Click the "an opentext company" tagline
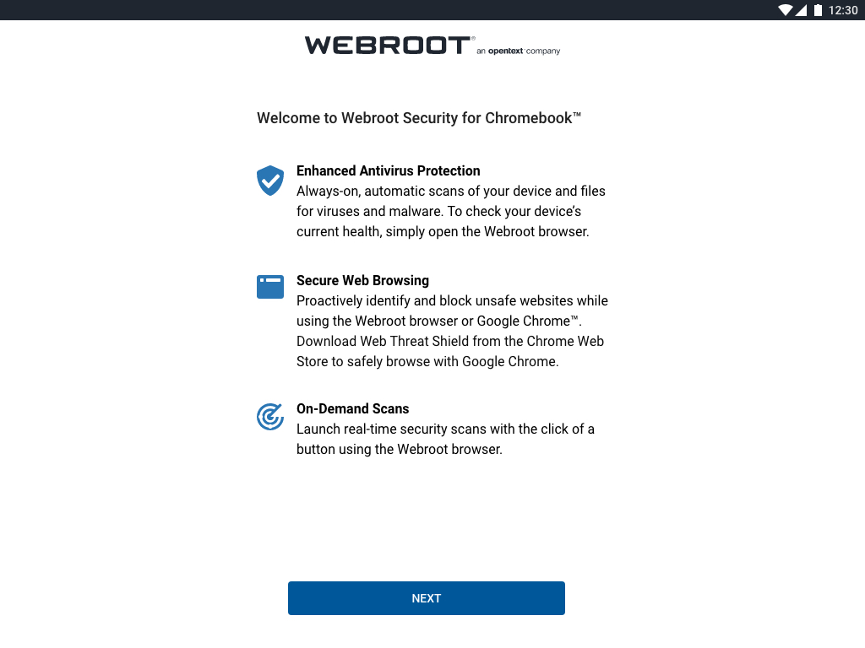This screenshot has width=865, height=648. pyautogui.click(x=518, y=51)
